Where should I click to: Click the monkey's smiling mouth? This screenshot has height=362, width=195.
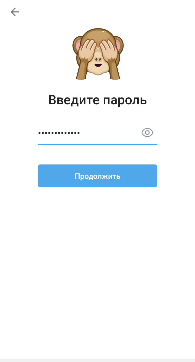click(98, 65)
